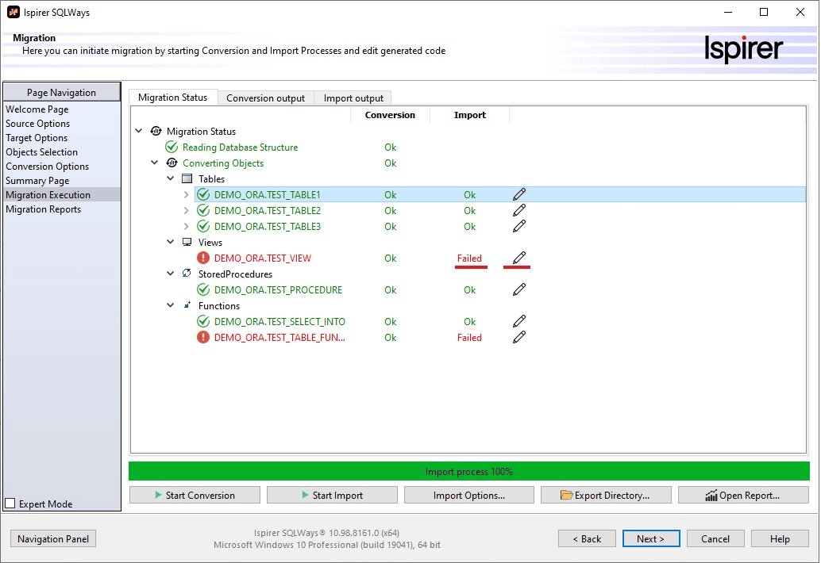Collapse the Views group

point(171,242)
